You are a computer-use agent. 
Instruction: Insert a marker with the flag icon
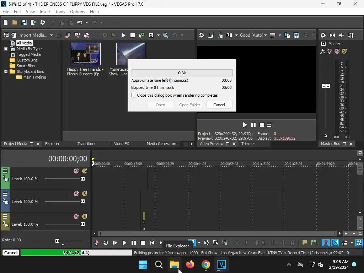(305, 243)
